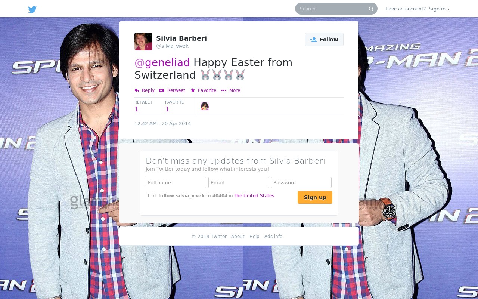
Task: Expand the Sign in dropdown
Action: 439,9
